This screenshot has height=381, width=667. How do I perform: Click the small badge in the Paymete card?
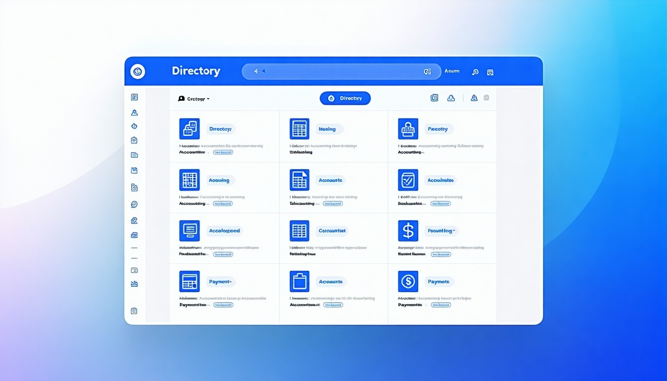[x=441, y=305]
